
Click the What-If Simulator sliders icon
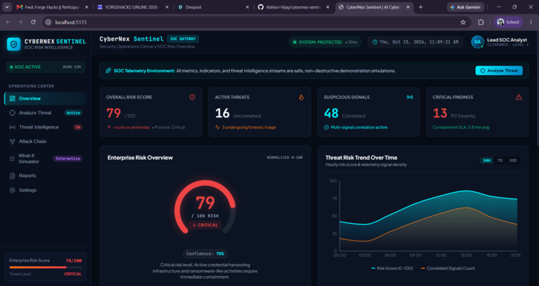click(x=13, y=158)
